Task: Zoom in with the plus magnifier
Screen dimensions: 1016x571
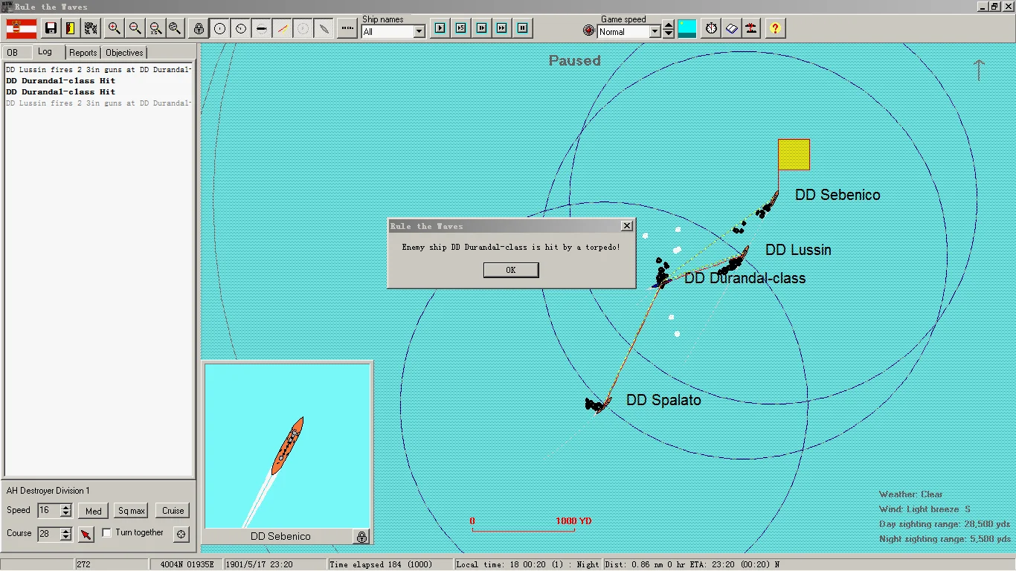Action: click(x=114, y=28)
